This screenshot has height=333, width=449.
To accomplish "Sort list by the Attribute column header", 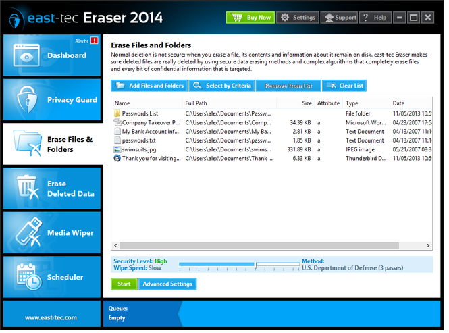I will point(328,103).
